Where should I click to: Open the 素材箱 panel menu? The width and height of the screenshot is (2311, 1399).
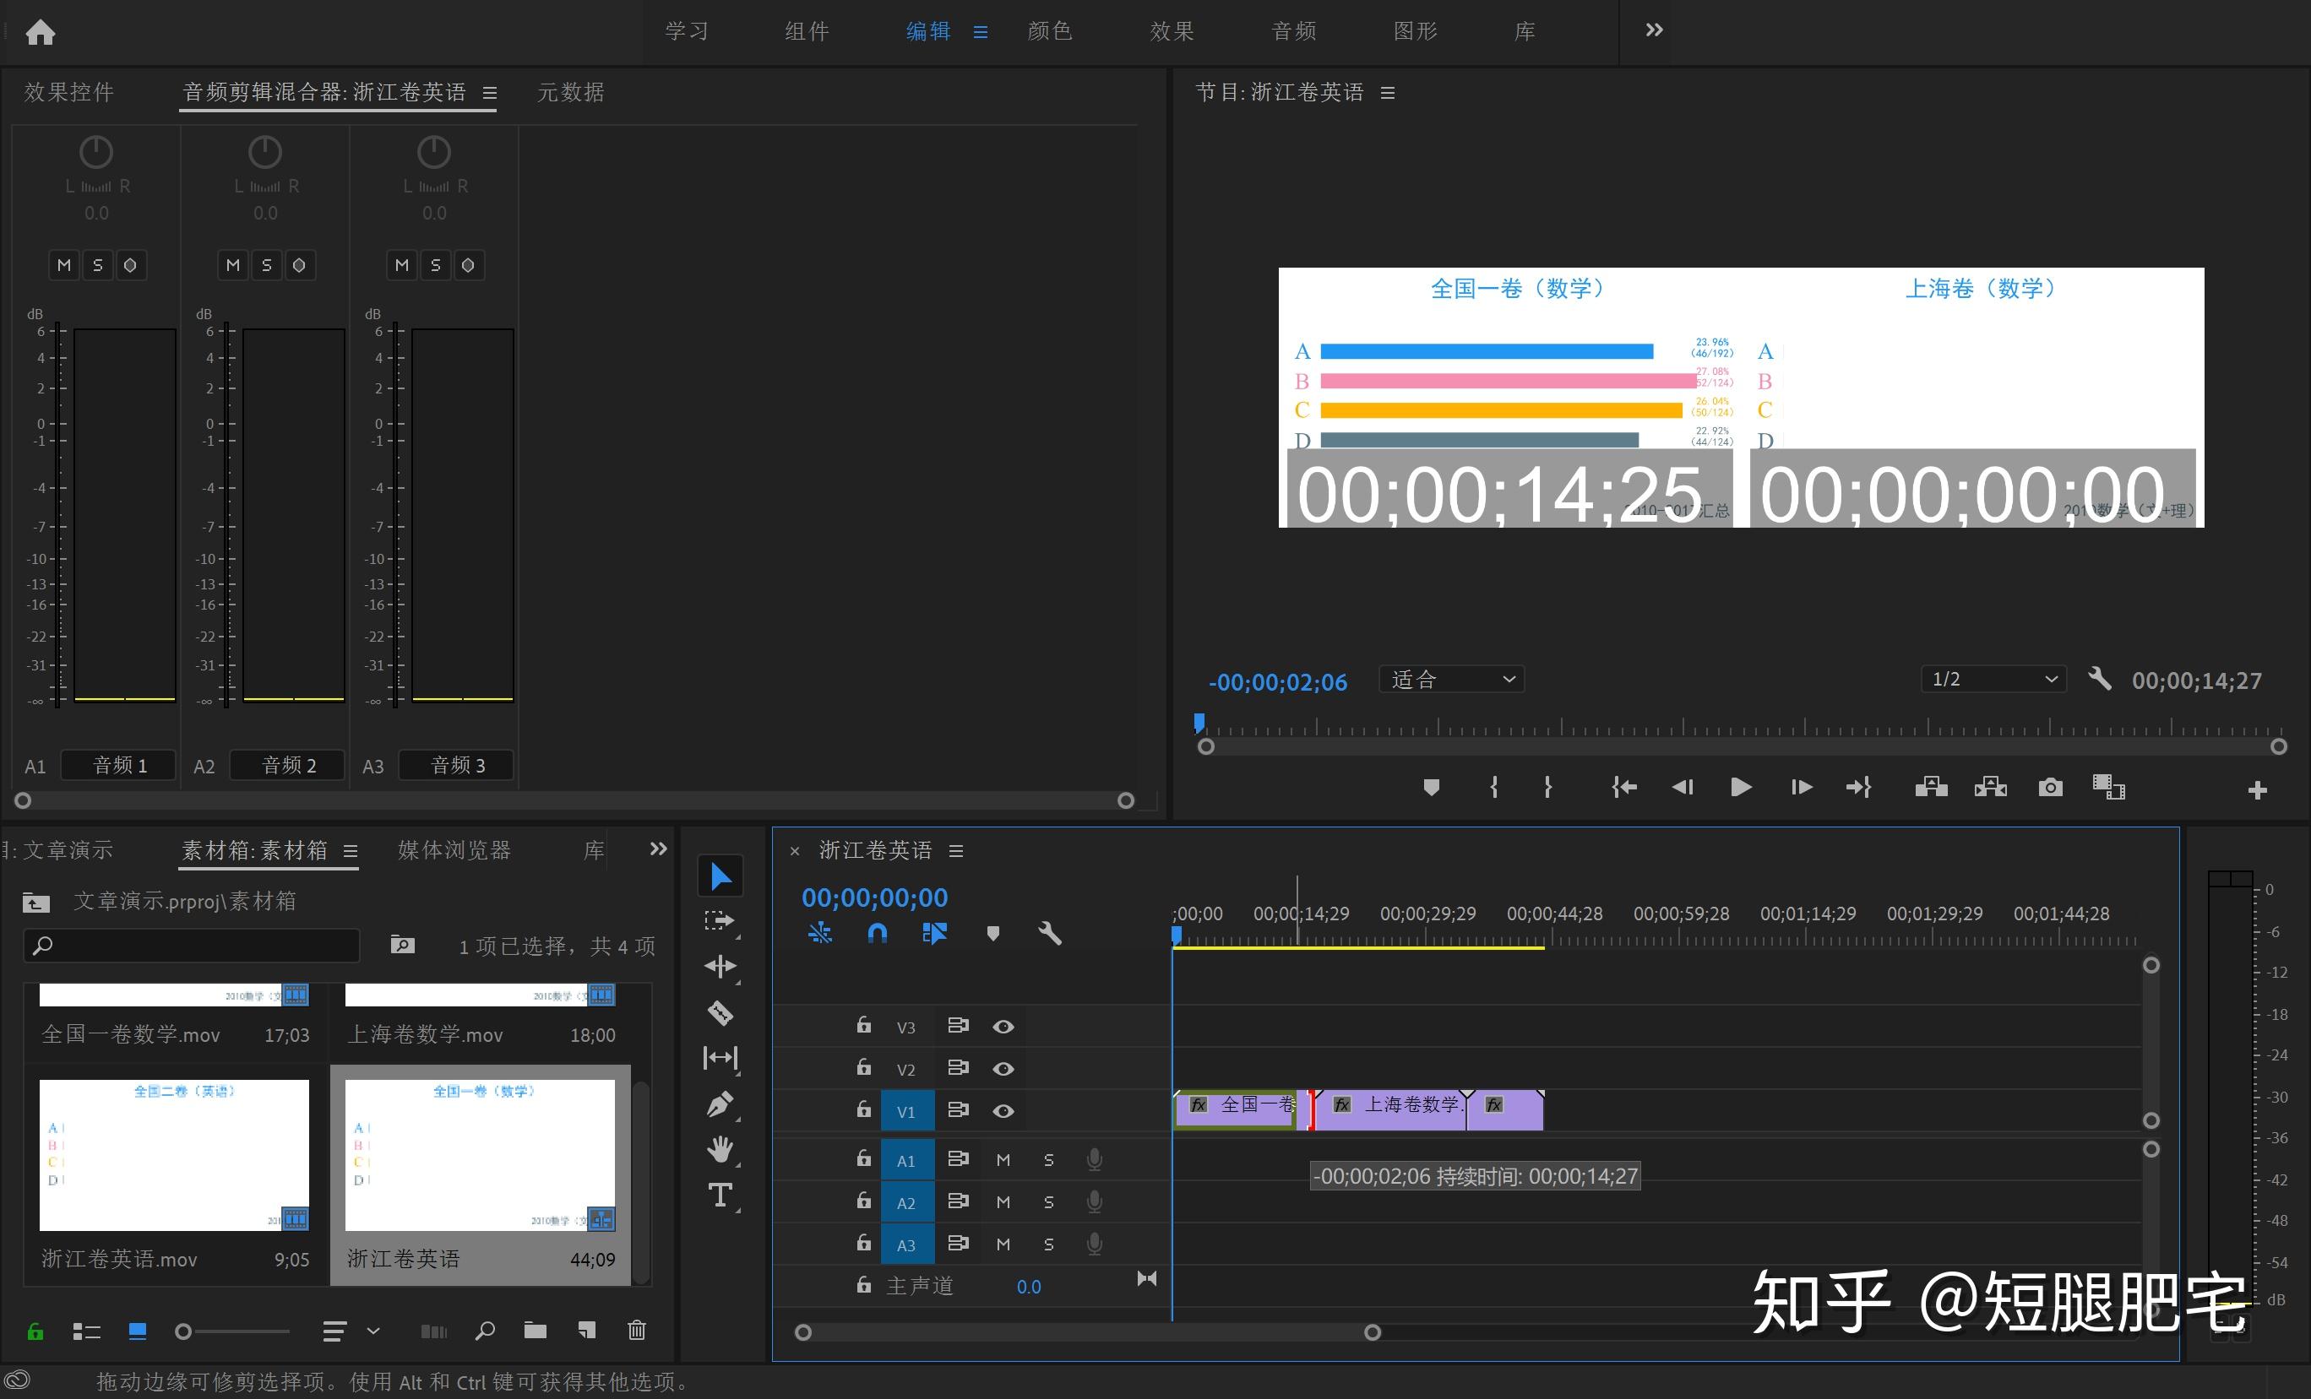pos(350,851)
